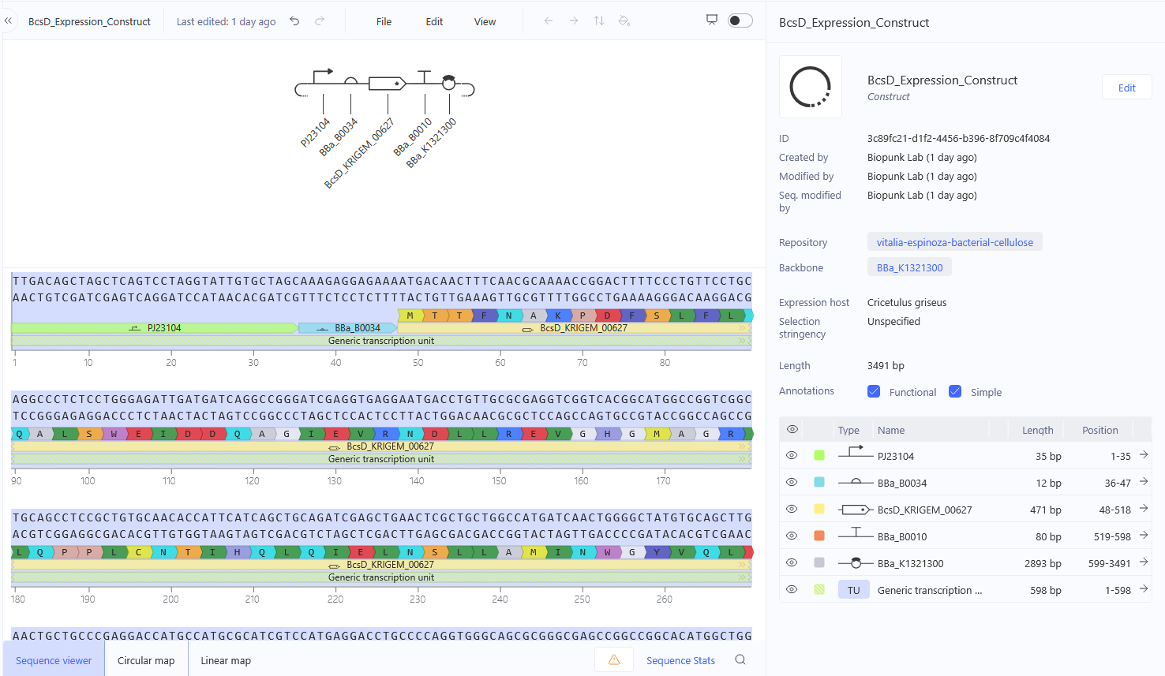Uncheck the Simple annotations checkbox
Viewport: 1165px width, 676px height.
point(955,391)
